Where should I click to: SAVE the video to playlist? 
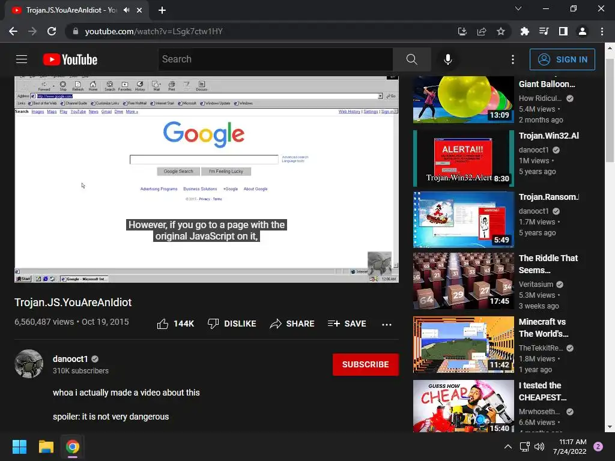[347, 324]
